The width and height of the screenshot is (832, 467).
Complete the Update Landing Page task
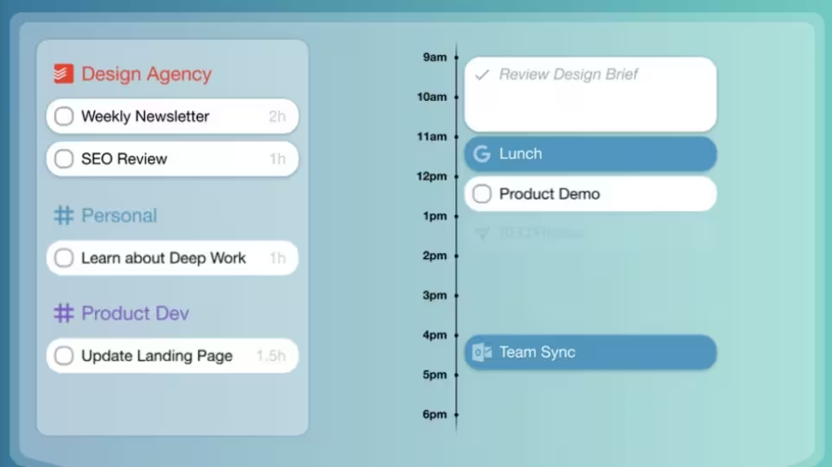pos(64,356)
